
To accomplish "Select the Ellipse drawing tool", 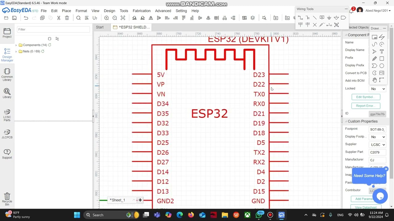I will tap(382, 66).
